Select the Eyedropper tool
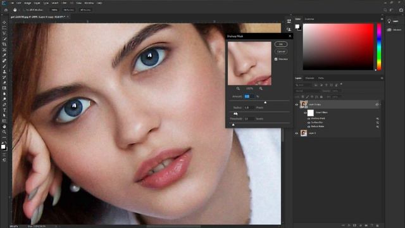Image resolution: width=405 pixels, height=228 pixels. [4, 55]
